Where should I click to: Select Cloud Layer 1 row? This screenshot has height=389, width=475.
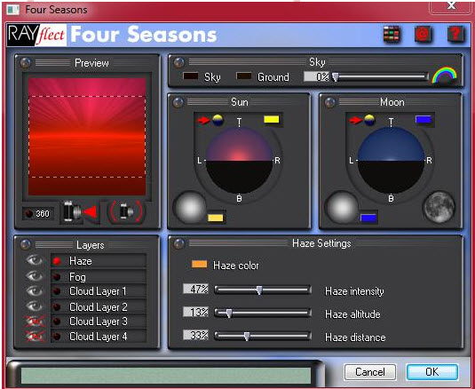[99, 291]
